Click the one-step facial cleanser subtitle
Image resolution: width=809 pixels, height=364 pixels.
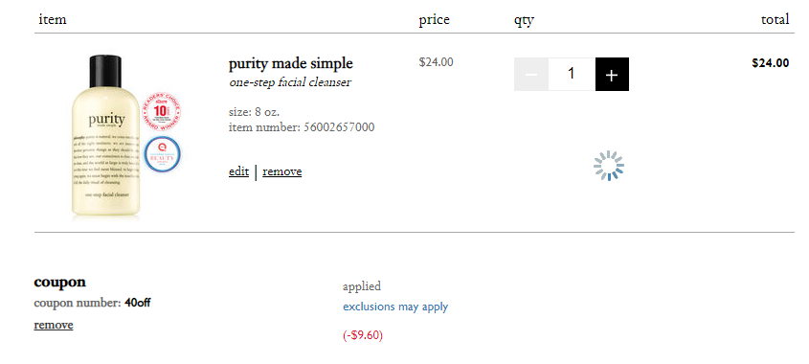(x=289, y=82)
